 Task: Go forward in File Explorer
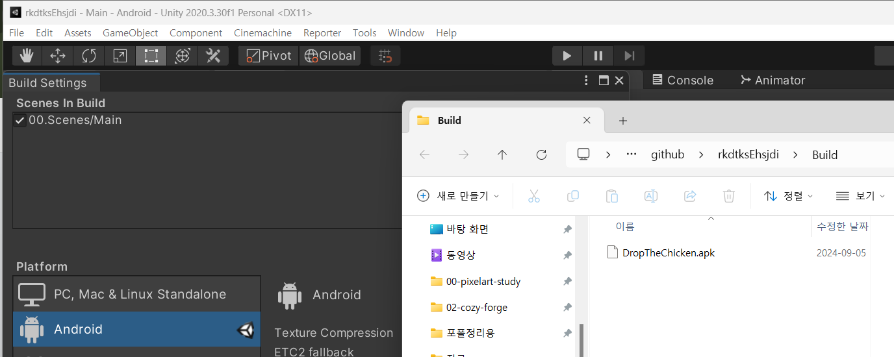tap(463, 154)
